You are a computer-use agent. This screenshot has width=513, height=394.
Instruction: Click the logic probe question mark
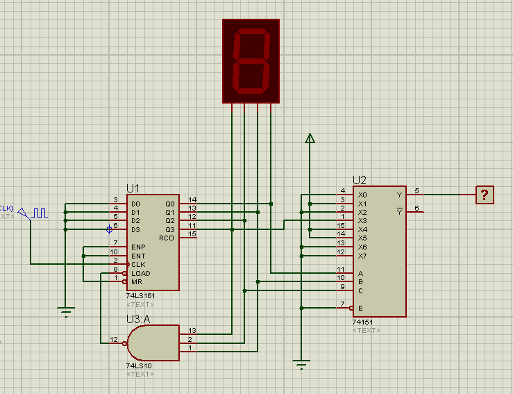pos(485,195)
